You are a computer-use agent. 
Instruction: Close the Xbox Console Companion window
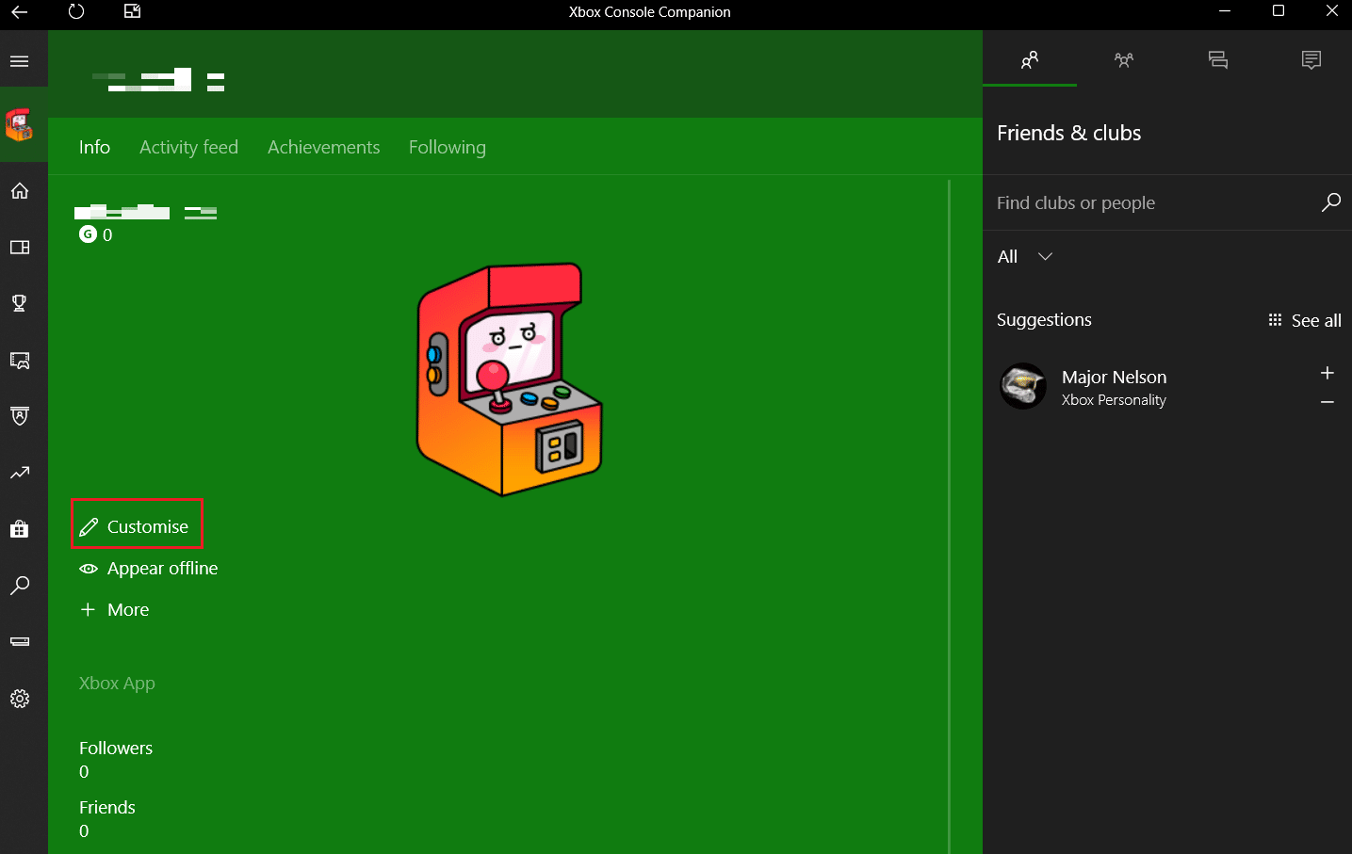coord(1331,11)
